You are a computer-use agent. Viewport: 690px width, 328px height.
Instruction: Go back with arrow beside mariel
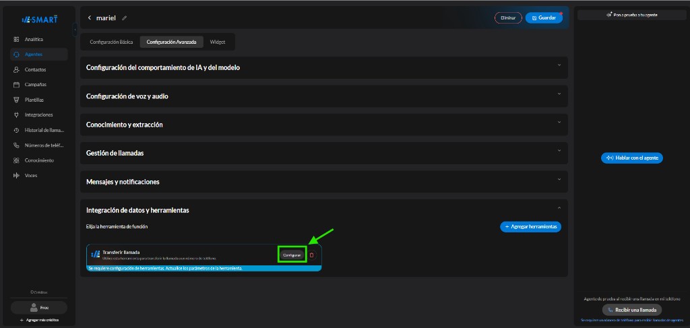90,18
